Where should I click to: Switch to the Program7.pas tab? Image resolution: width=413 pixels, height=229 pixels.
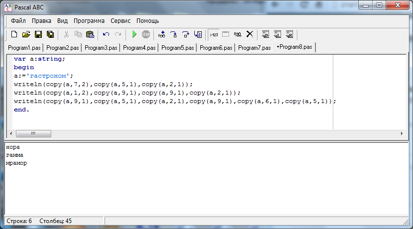click(255, 48)
